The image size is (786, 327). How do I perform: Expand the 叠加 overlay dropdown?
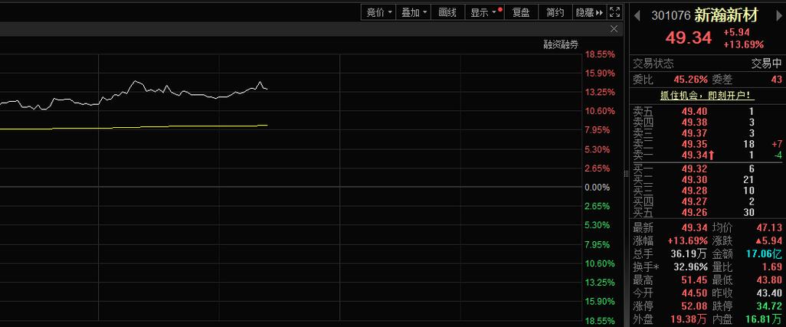coord(414,12)
